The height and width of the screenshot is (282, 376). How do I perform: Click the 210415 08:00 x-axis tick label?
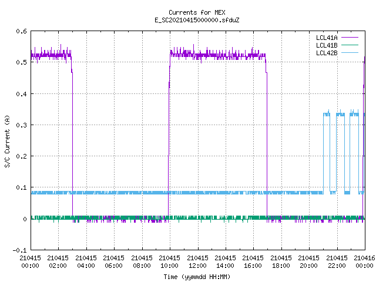click(142, 262)
